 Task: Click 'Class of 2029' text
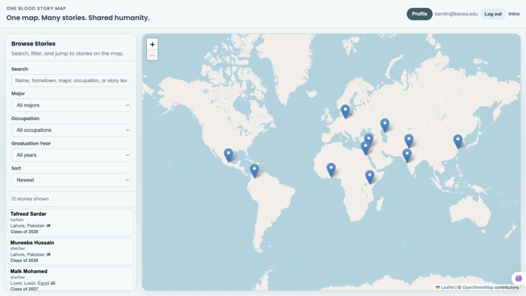pos(24,260)
